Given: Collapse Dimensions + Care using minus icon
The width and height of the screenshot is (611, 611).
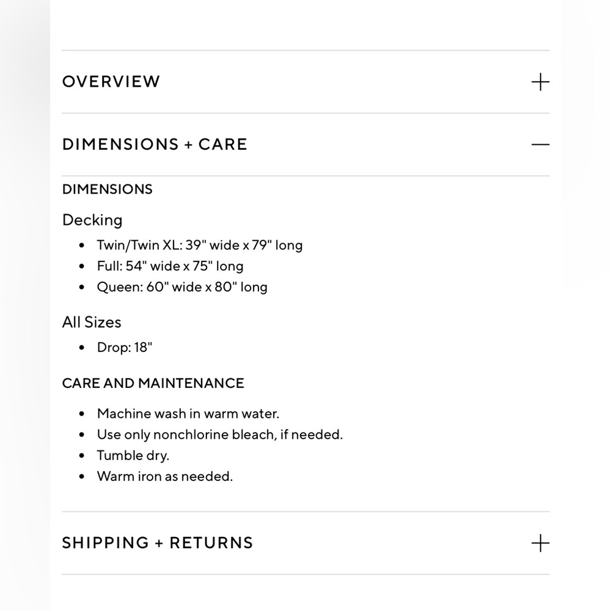Looking at the screenshot, I should pos(540,145).
